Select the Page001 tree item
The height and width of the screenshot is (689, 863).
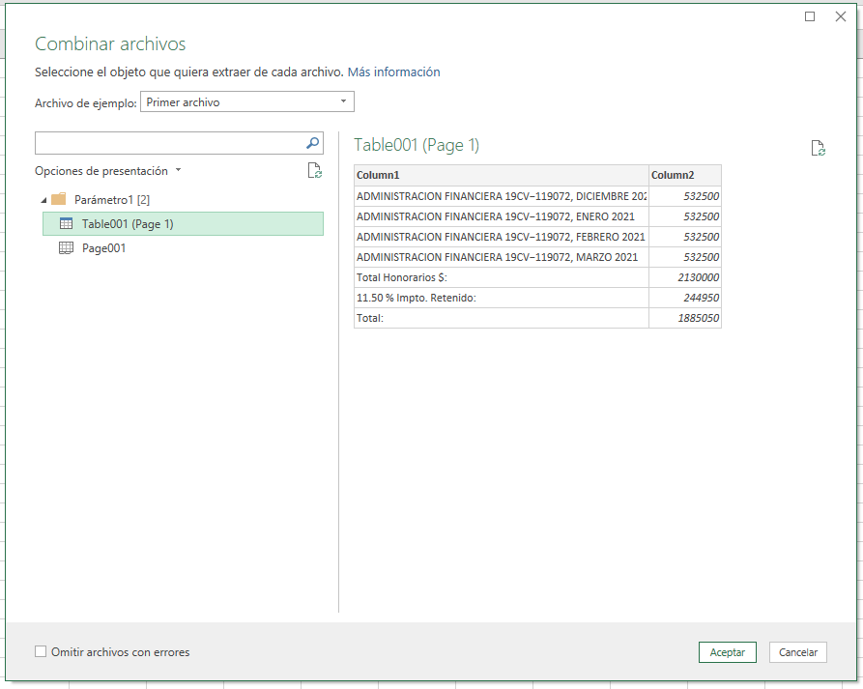pos(103,248)
